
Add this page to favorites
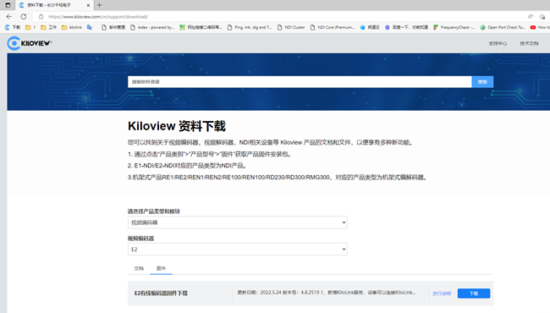[542, 16]
